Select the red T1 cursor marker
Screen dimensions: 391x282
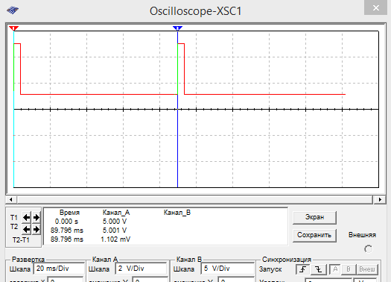13,28
